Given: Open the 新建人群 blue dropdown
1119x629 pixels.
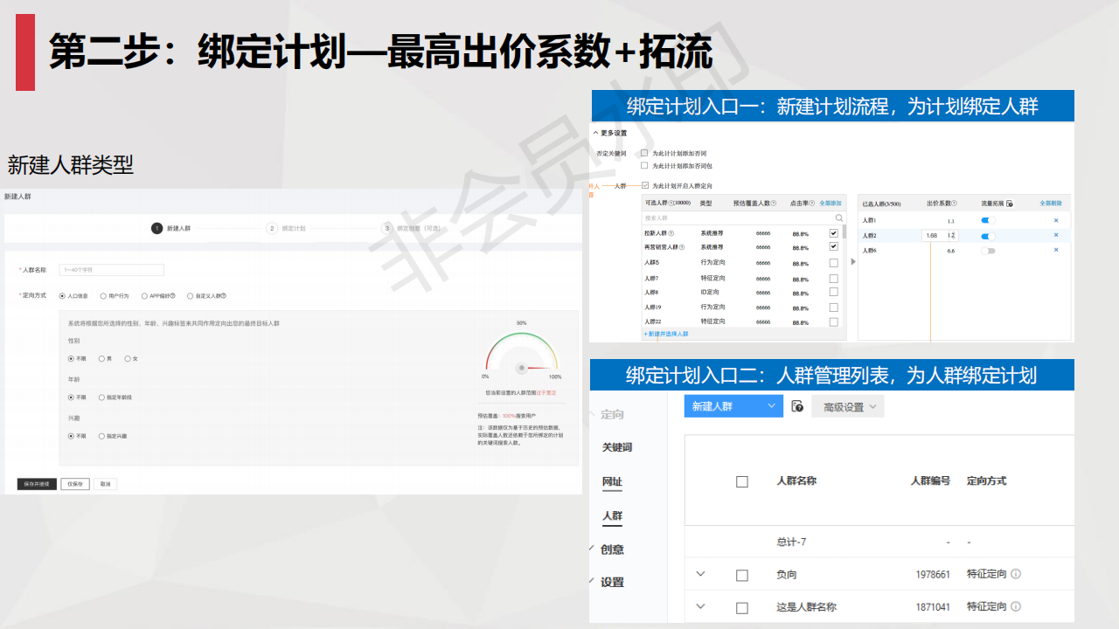Looking at the screenshot, I should pos(733,406).
